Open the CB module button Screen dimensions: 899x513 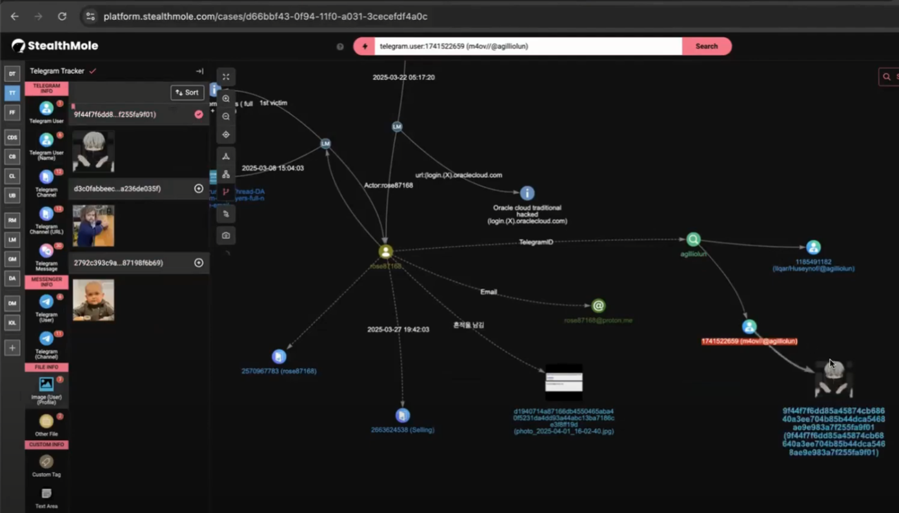tap(12, 157)
